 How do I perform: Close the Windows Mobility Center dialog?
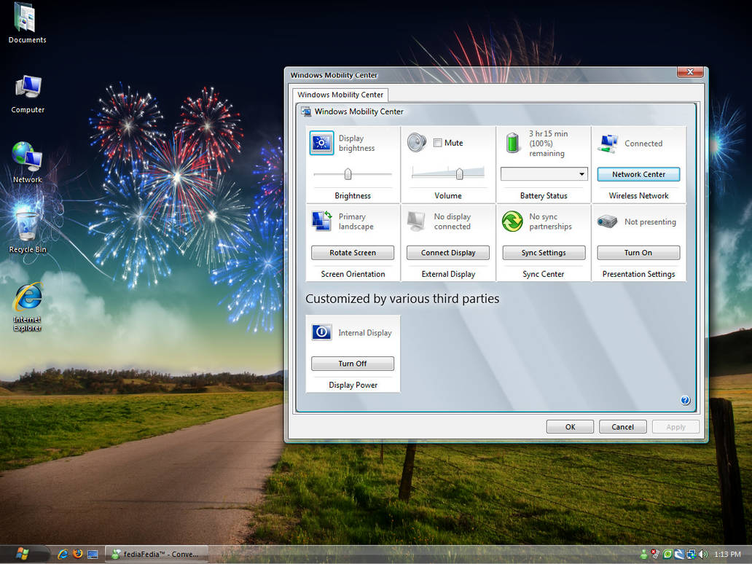tap(690, 72)
